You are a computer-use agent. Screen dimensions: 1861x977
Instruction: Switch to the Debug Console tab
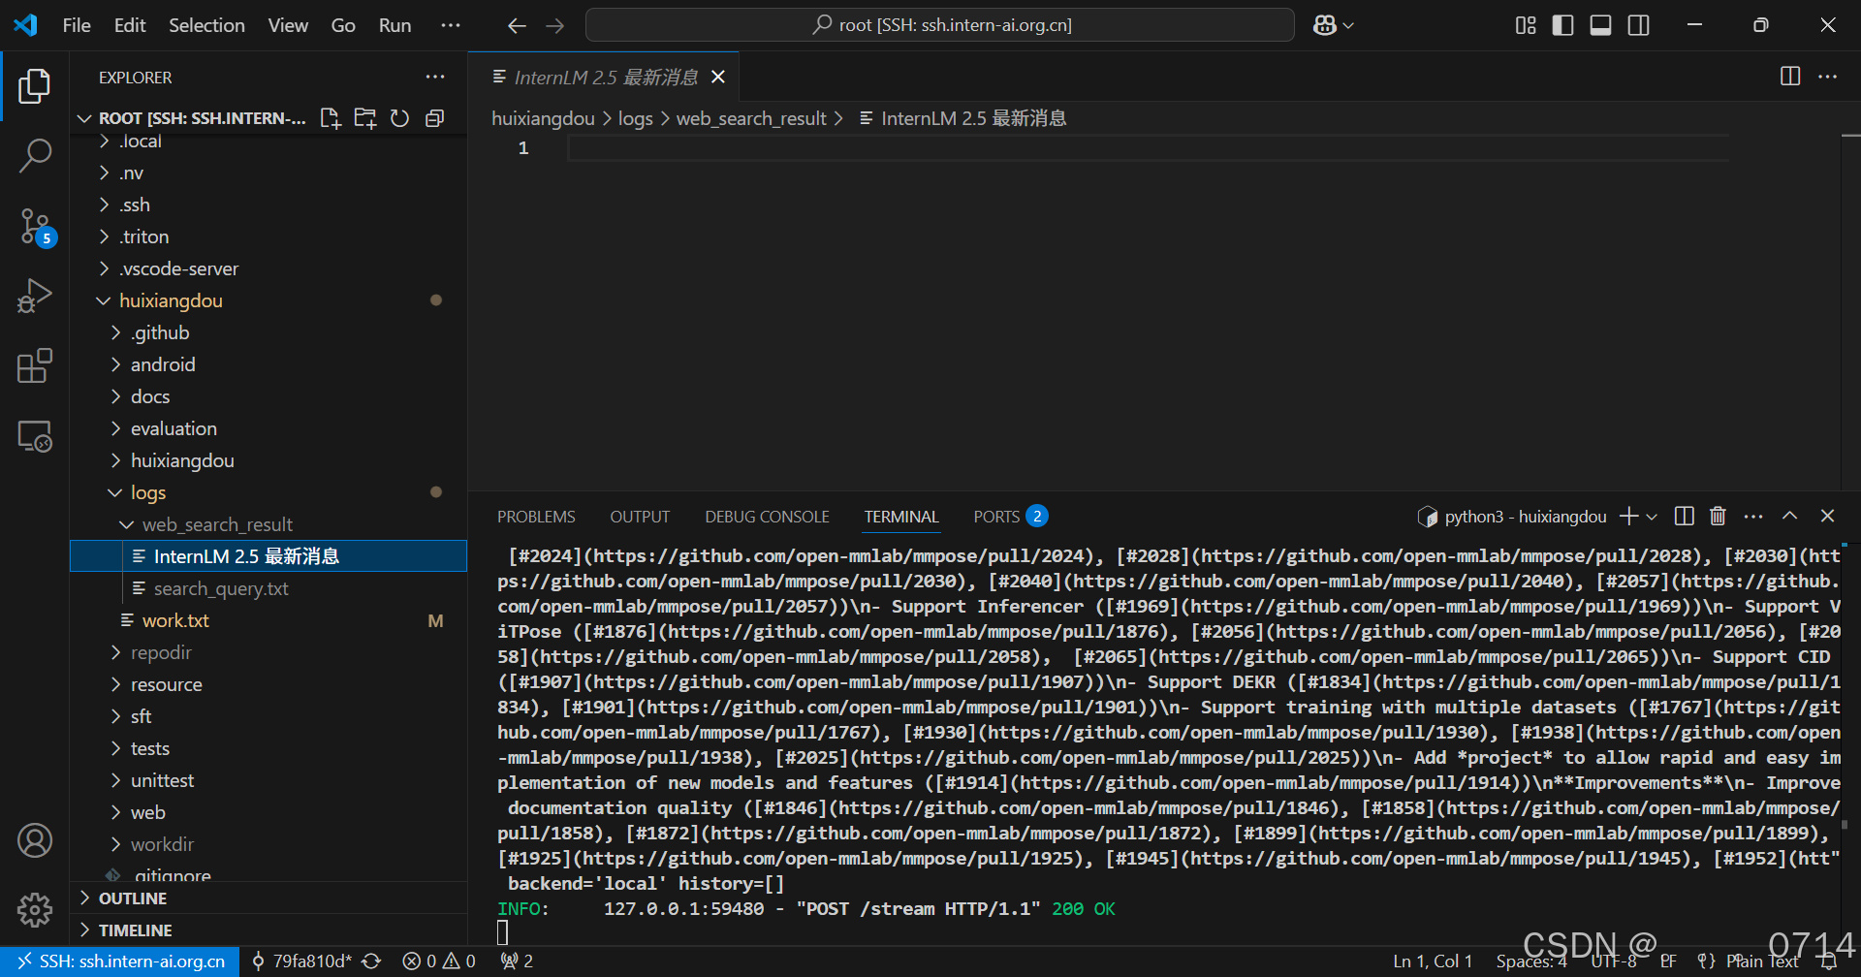pos(767,518)
